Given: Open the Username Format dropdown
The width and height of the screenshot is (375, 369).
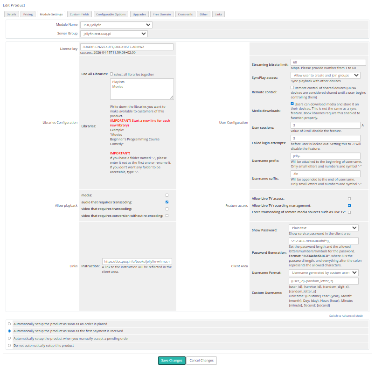Looking at the screenshot, I should point(323,272).
